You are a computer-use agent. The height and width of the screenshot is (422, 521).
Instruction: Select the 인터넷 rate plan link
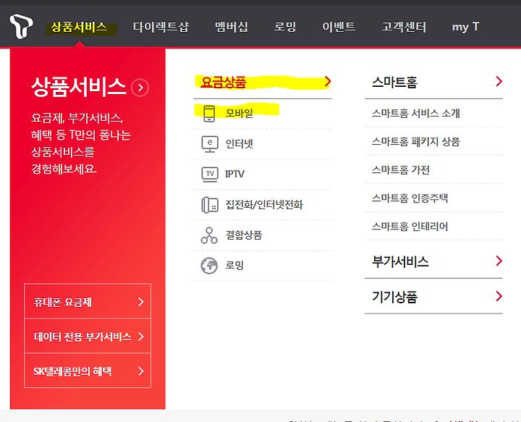[x=240, y=144]
